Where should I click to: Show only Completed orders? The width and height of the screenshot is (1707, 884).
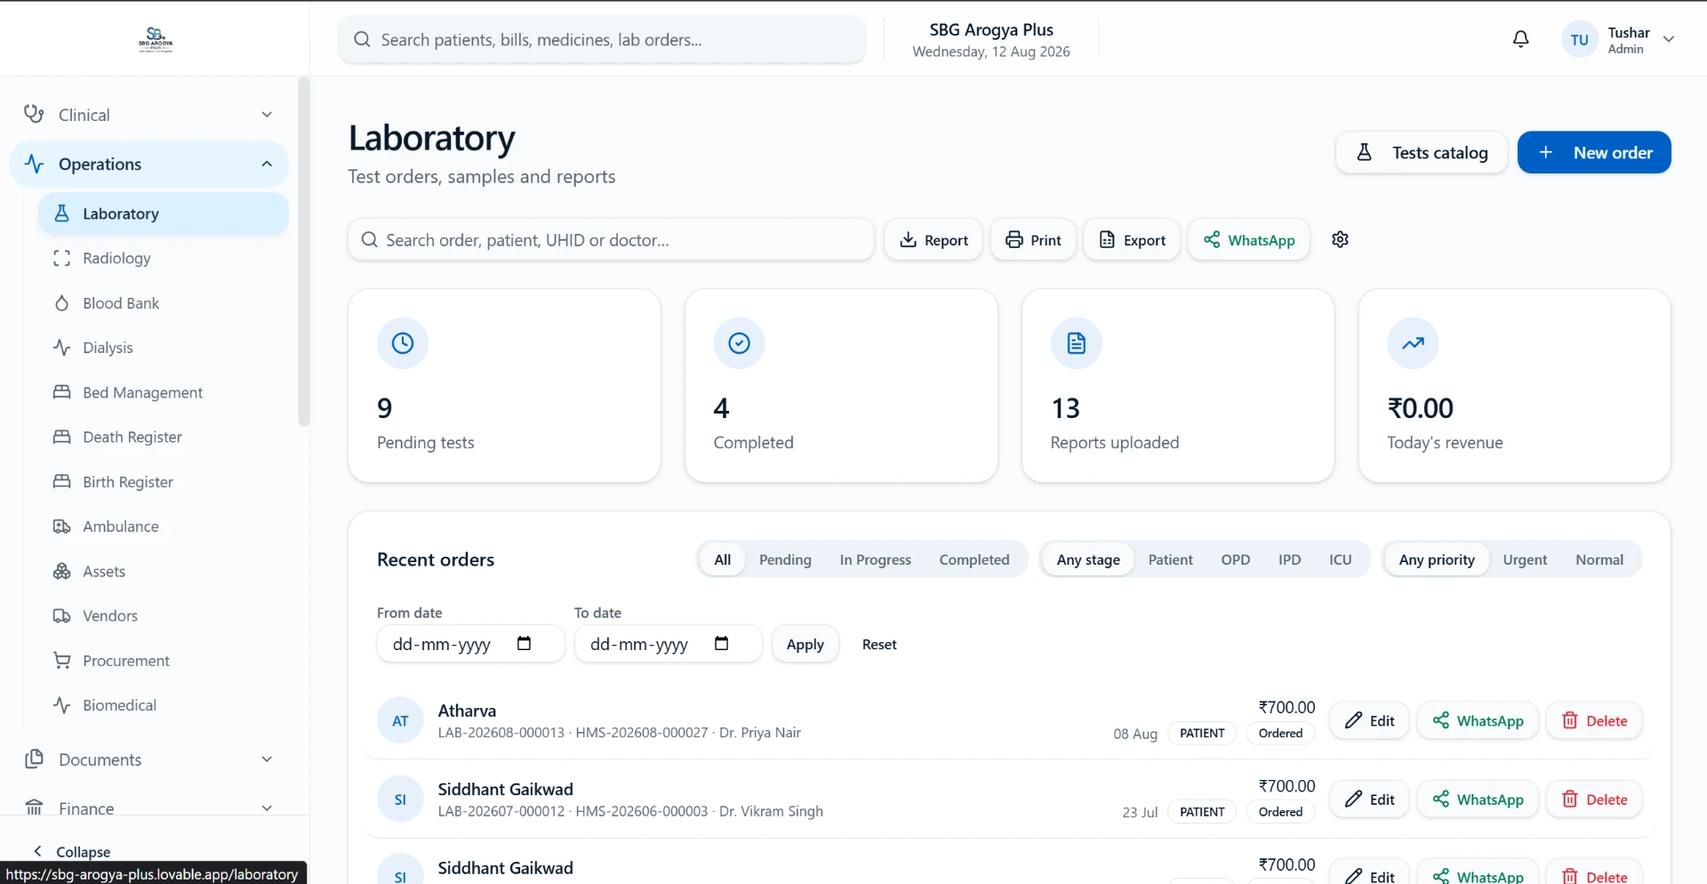coord(974,559)
